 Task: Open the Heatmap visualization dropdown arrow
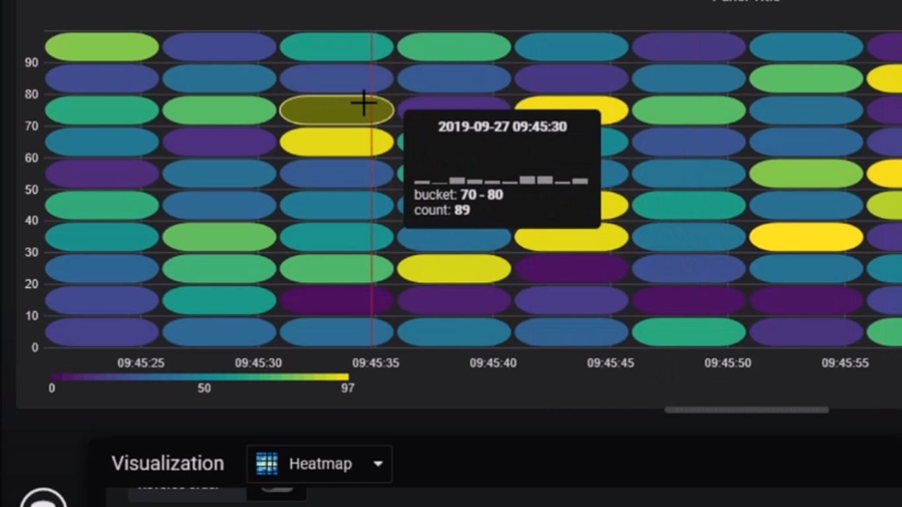(378, 464)
